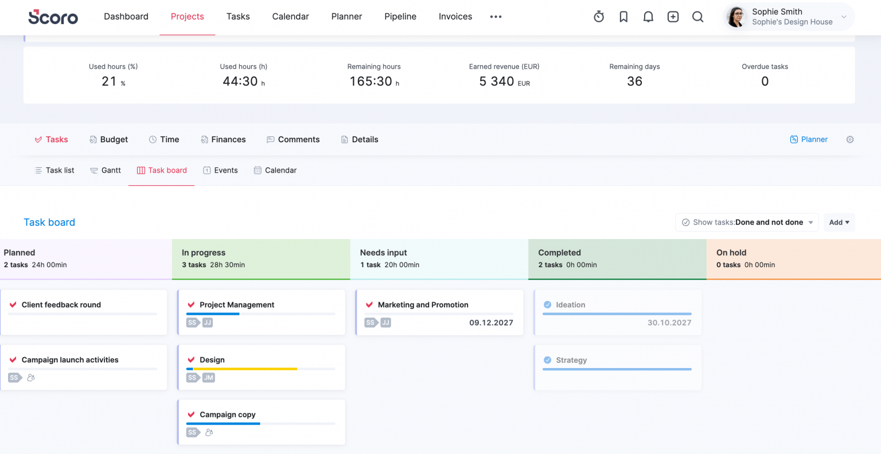Click Sophie Smith's profile avatar
Viewport: 881px width, 454px height.
coord(736,17)
